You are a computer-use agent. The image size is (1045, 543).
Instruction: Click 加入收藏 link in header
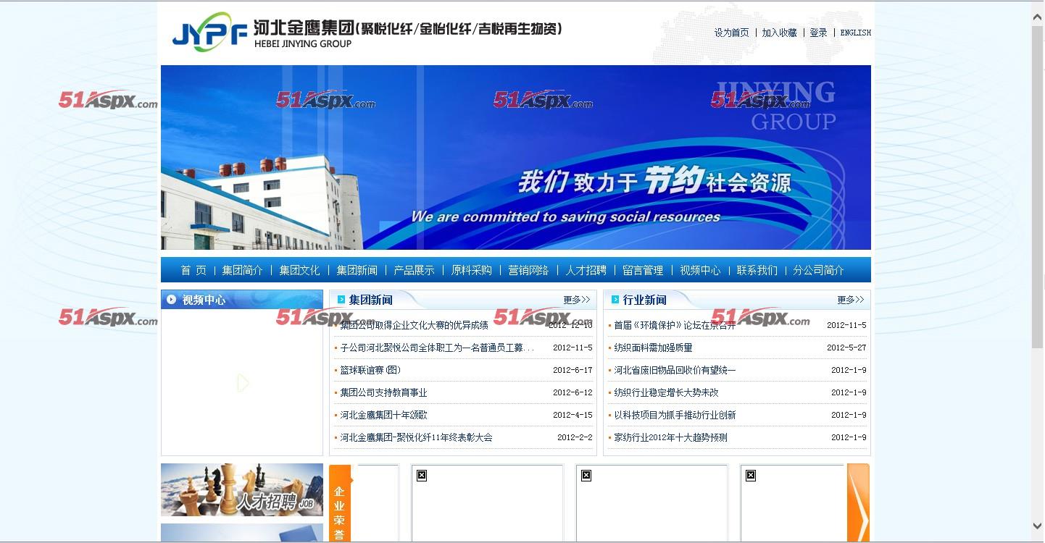click(x=779, y=33)
